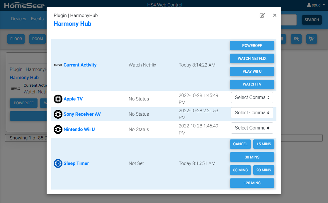Click the edit pencil icon in dialog header
This screenshot has width=328, height=203.
pyautogui.click(x=262, y=16)
